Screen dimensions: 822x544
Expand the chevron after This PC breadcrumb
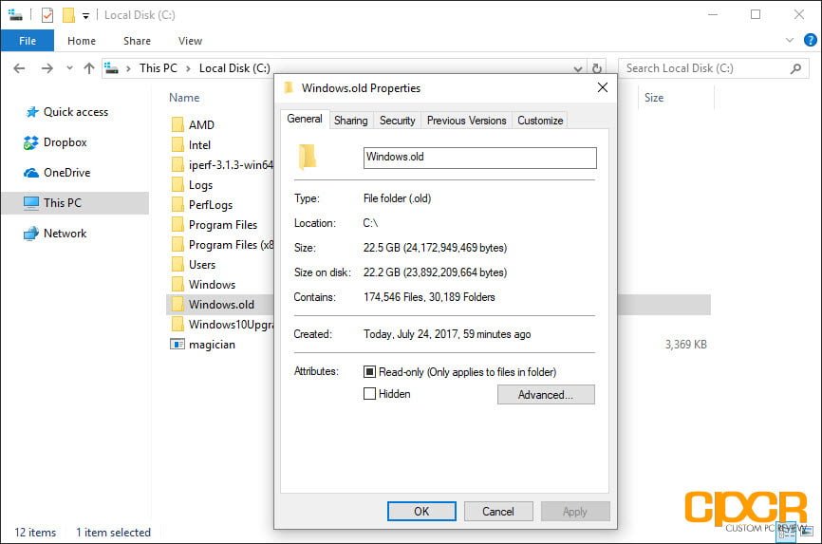(x=188, y=68)
